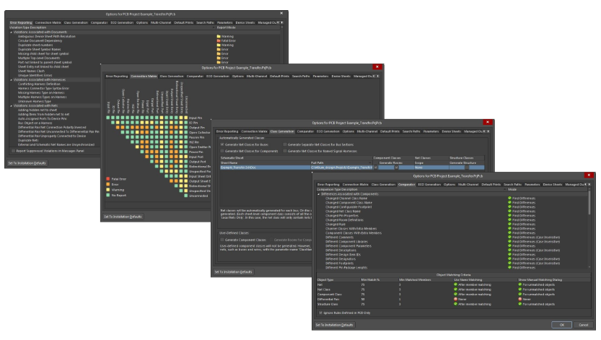
Task: Open Scope dropdown showing None
Action: pyautogui.click(x=431, y=167)
